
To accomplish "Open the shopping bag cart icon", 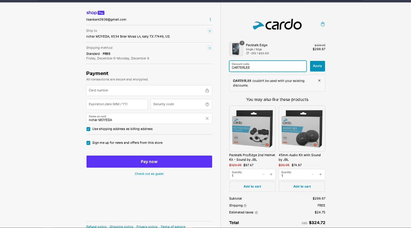I will [x=323, y=24].
